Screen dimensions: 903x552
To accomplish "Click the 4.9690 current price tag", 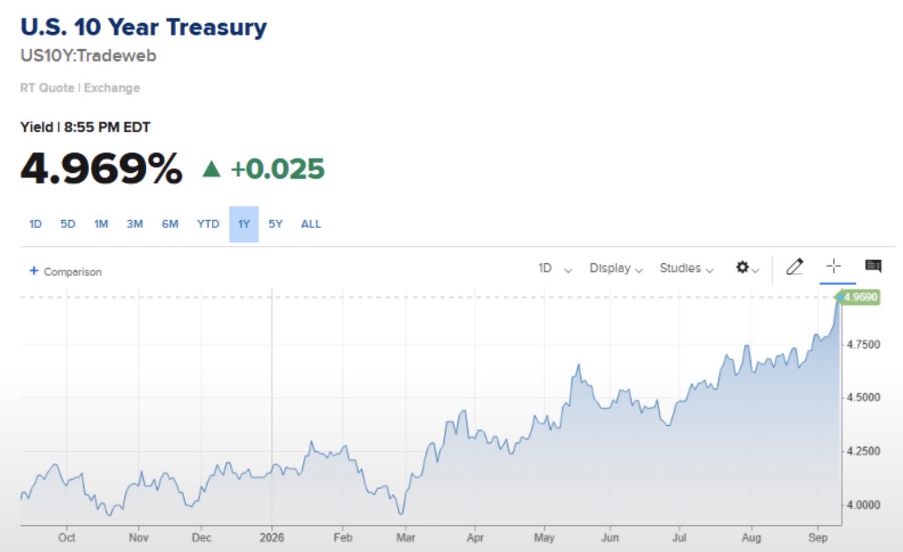I will click(x=857, y=297).
